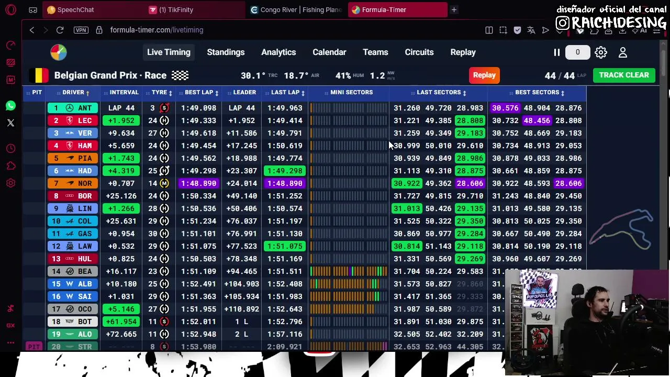Open the Analytics section
Screen dimensions: 670x377
[x=278, y=52]
